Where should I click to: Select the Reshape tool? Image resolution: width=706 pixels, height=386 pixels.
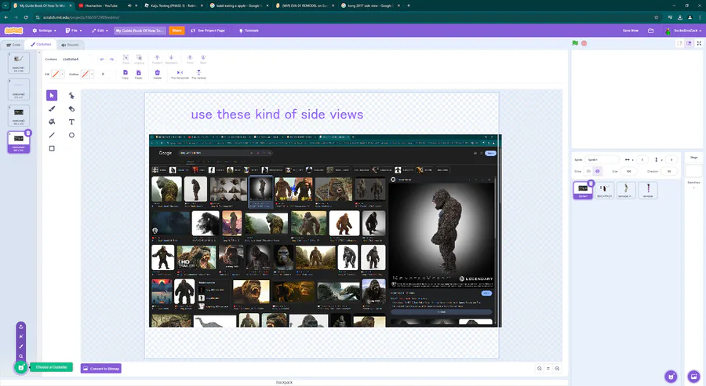tap(71, 96)
